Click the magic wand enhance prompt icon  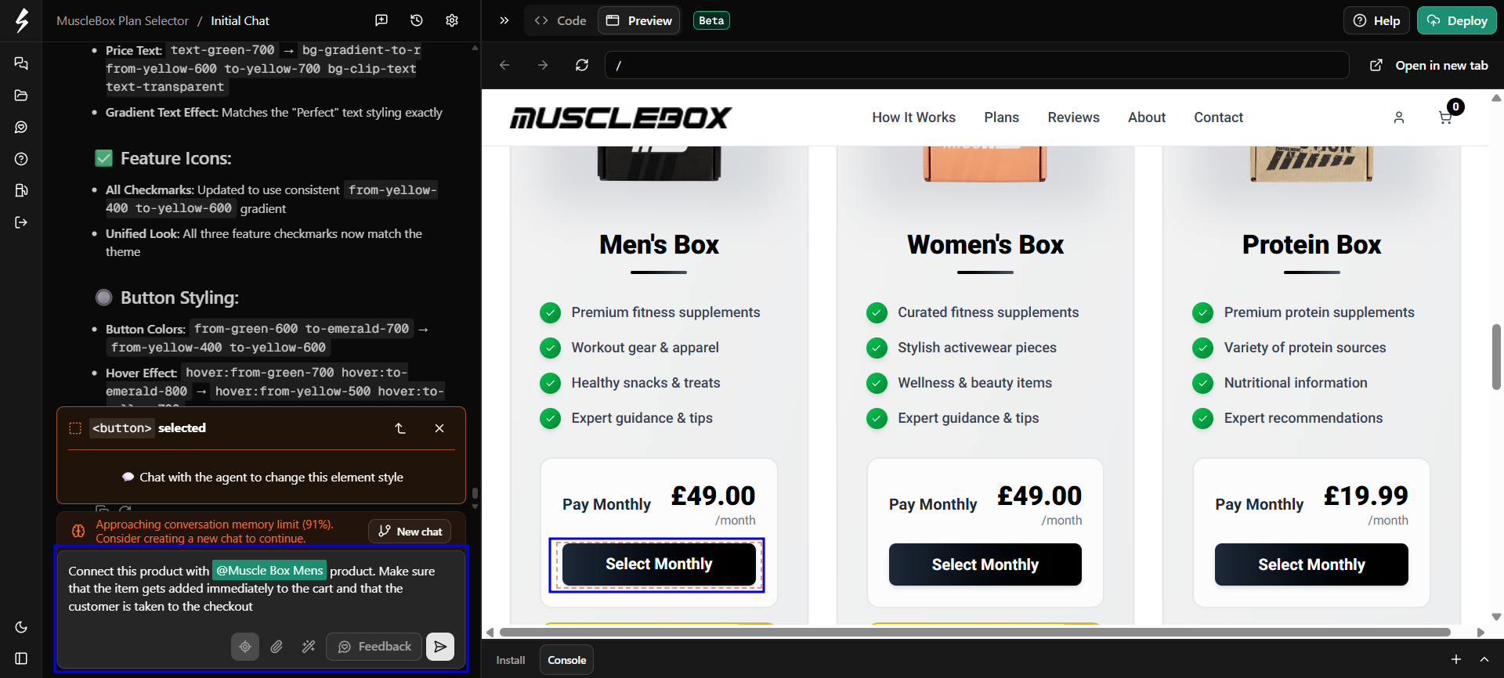coord(309,647)
